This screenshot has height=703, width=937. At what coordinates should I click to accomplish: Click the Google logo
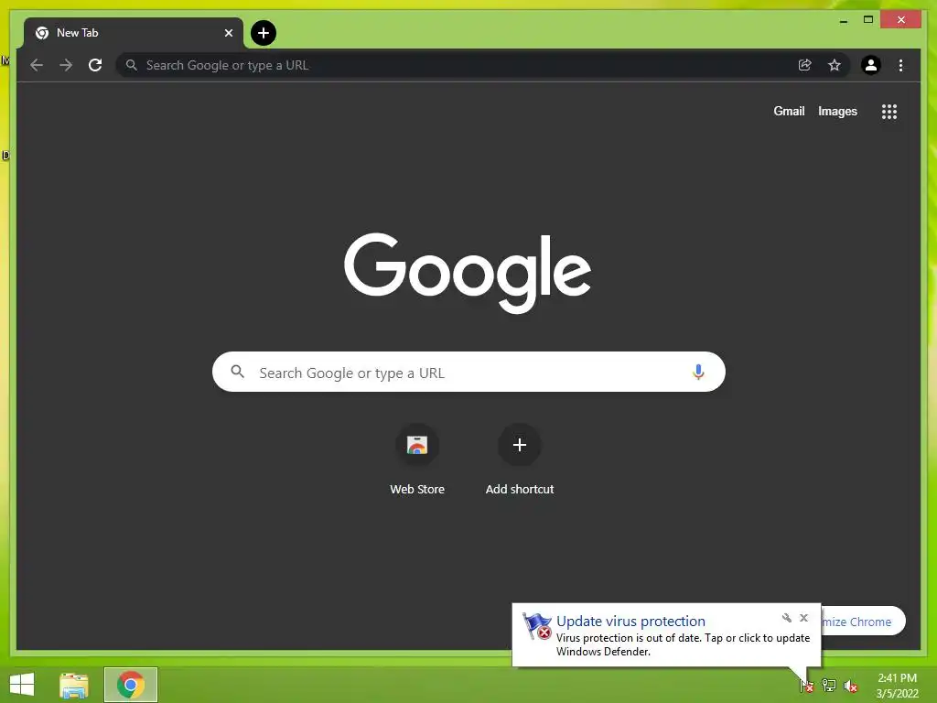pos(468,273)
